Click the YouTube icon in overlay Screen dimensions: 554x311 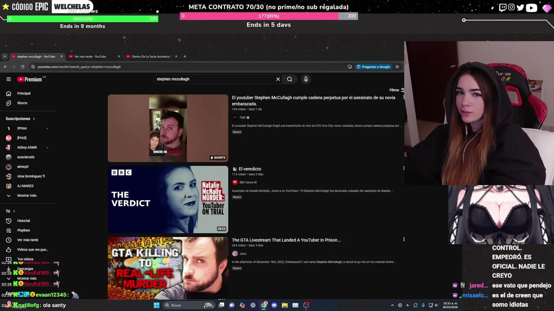531,7
